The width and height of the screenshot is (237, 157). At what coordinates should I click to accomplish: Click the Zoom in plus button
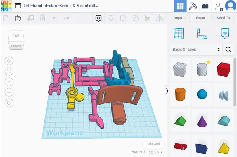click(x=9, y=82)
